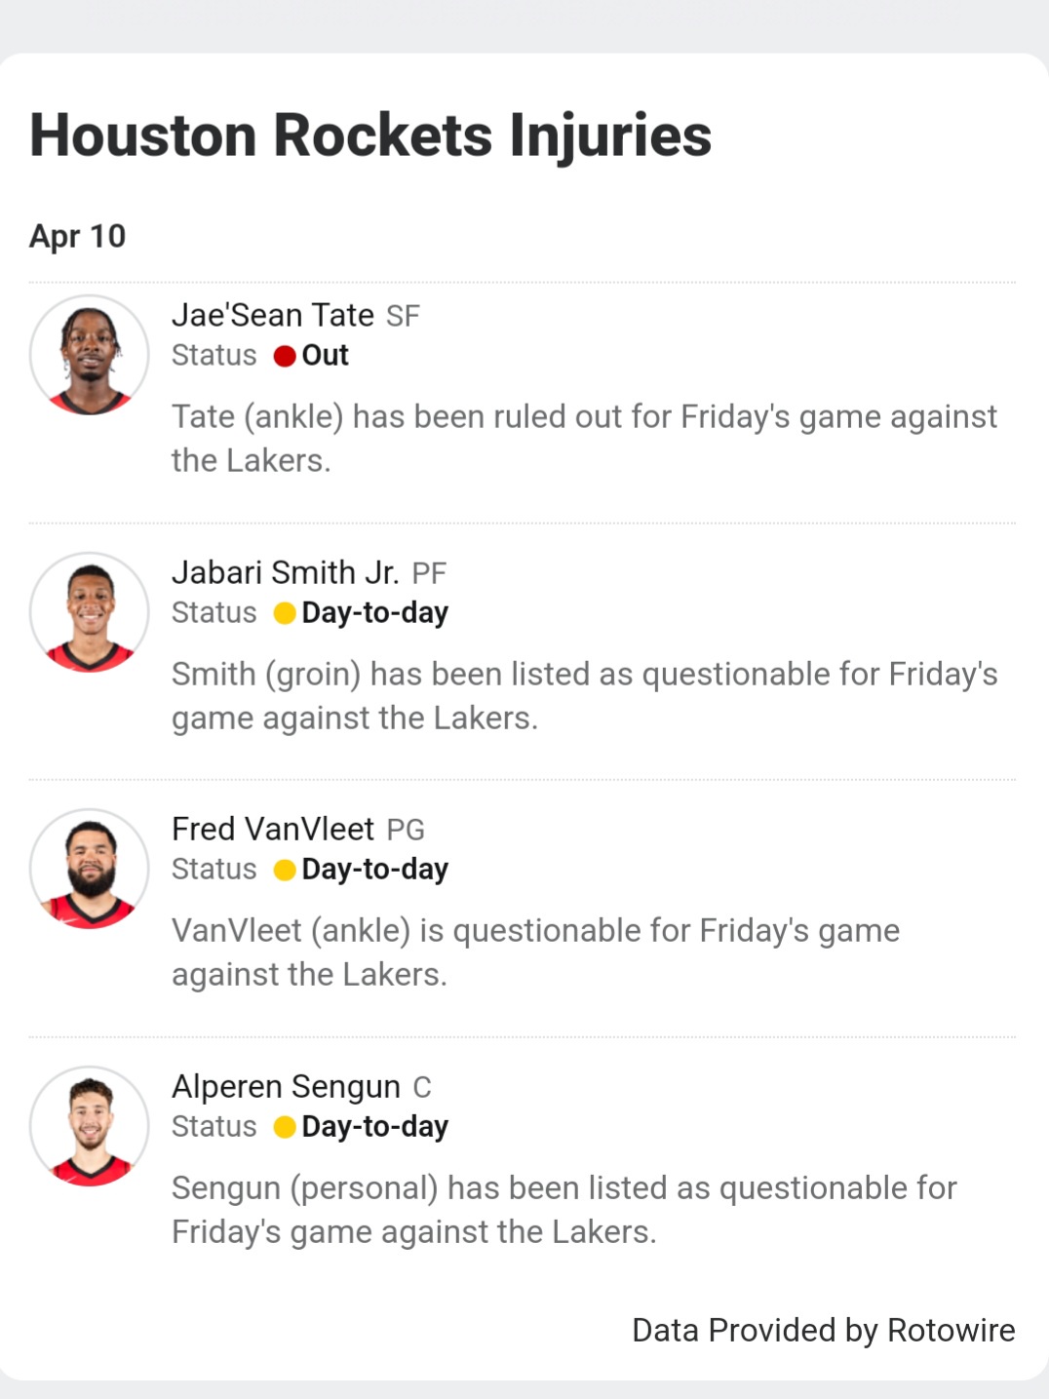Click Fred VanVleet's headshot photo
The width and height of the screenshot is (1049, 1399).
pyautogui.click(x=90, y=869)
